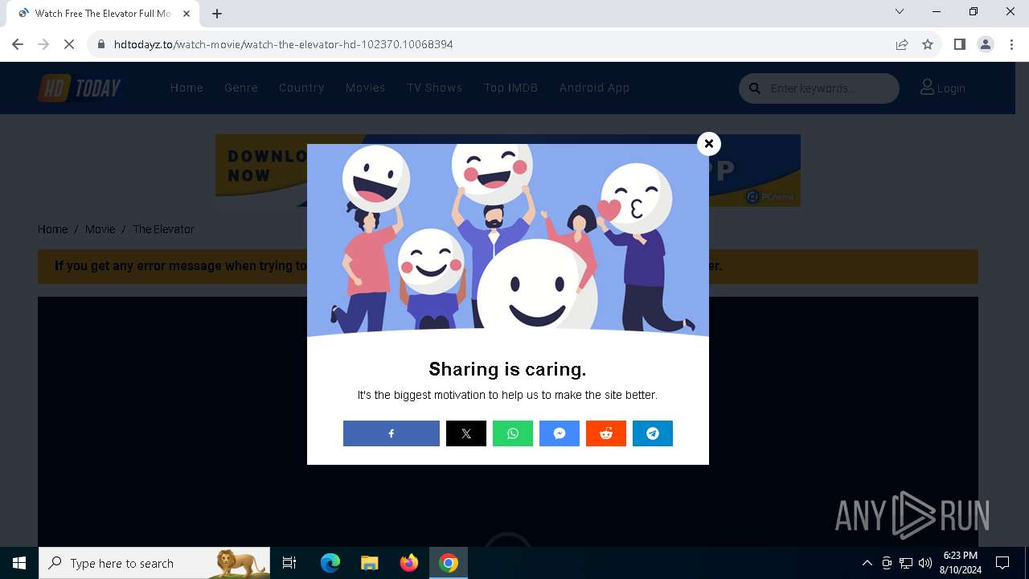The height and width of the screenshot is (579, 1029).
Task: Launch Microsoft Edge from taskbar
Action: click(x=330, y=563)
